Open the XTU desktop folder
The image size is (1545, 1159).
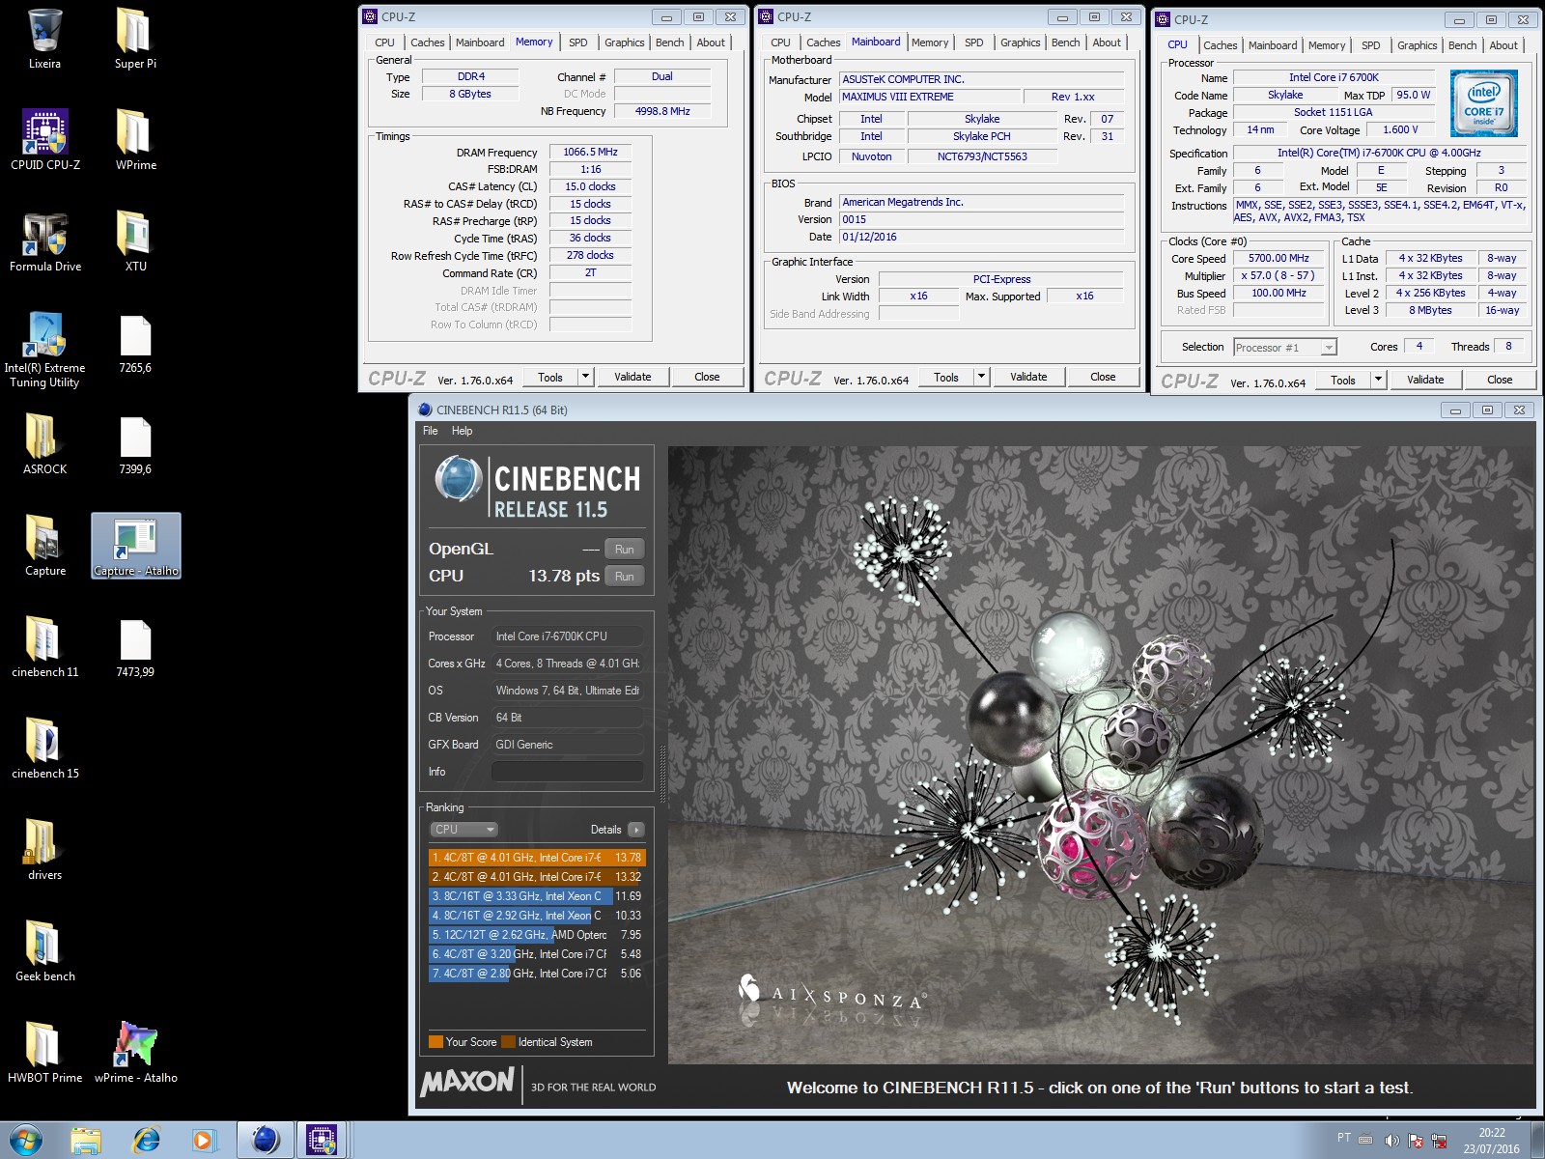tap(135, 241)
